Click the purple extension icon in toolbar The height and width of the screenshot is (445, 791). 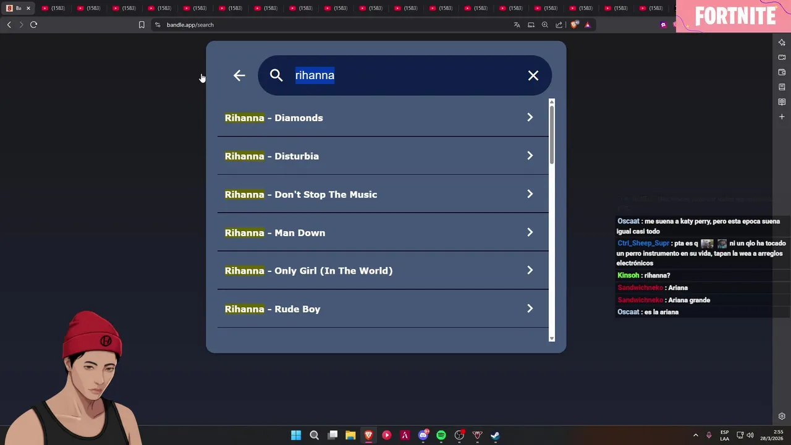pyautogui.click(x=664, y=25)
